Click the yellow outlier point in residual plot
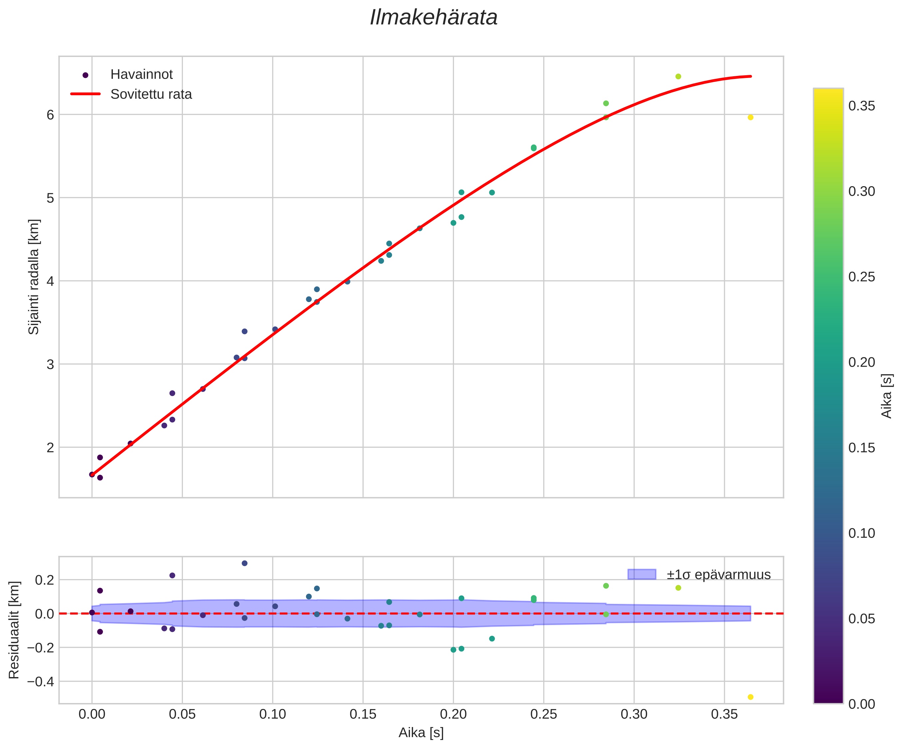Image resolution: width=902 pixels, height=748 pixels. 750,697
